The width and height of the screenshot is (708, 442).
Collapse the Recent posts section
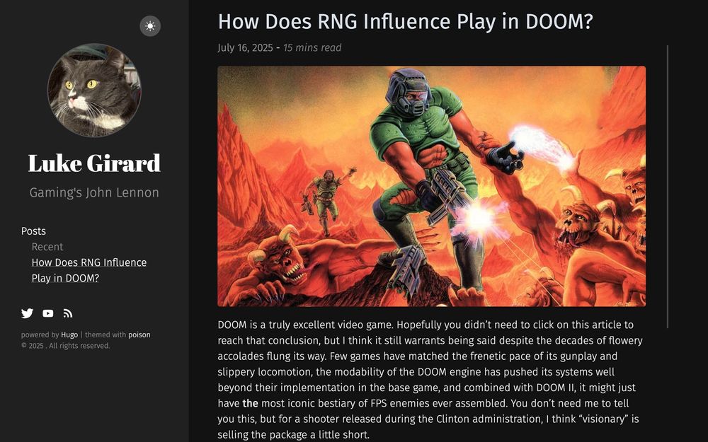(47, 247)
